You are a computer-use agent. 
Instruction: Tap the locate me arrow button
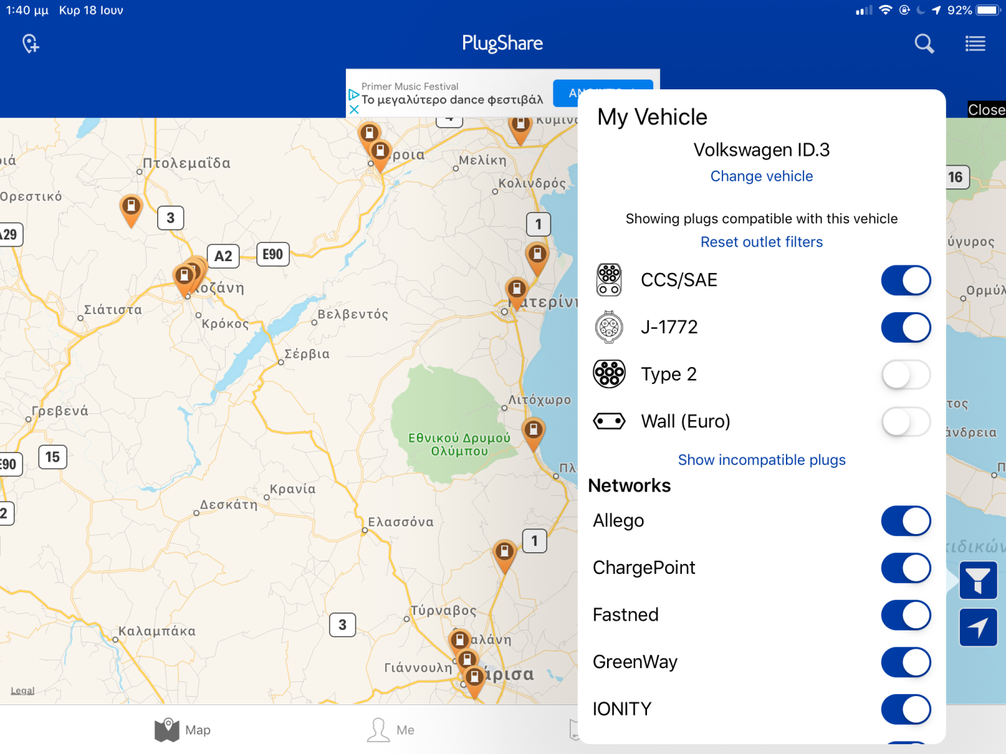pos(978,627)
